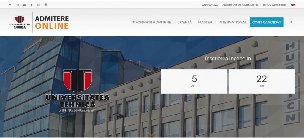
Task: Open the Facebook icon right after the mail icon
Action: tap(31, 5)
